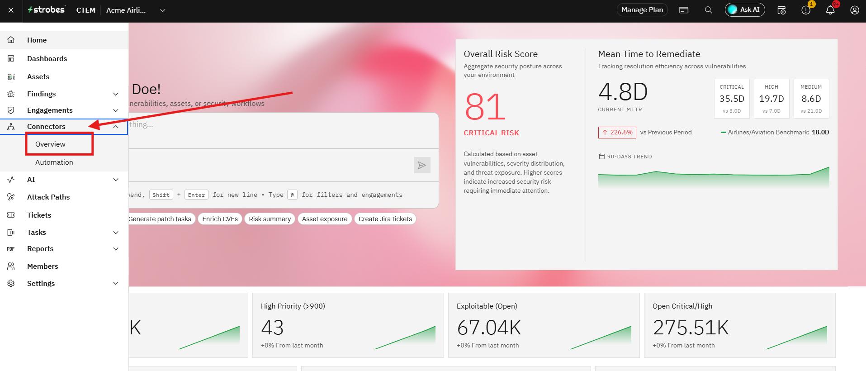Select Automation under Connectors
The width and height of the screenshot is (866, 371).
click(54, 162)
